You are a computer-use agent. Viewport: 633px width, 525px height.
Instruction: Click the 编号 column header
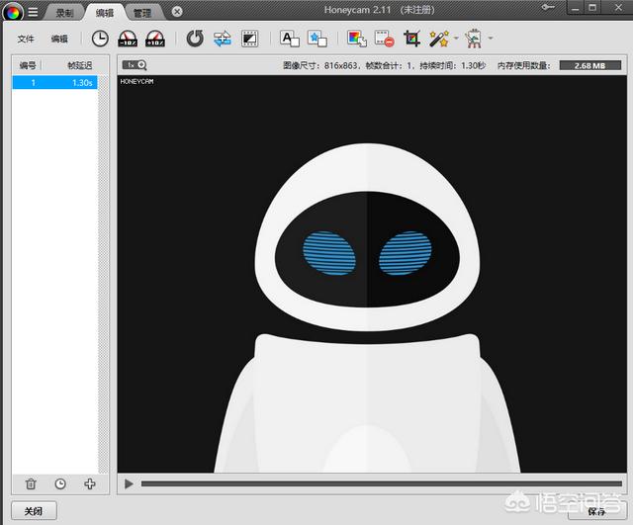pyautogui.click(x=28, y=65)
